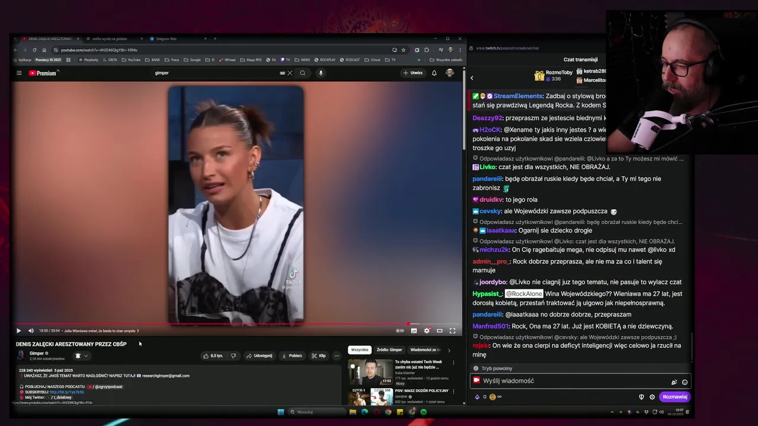Open YouTube player settings gear
This screenshot has height=426, width=758.
(427, 331)
